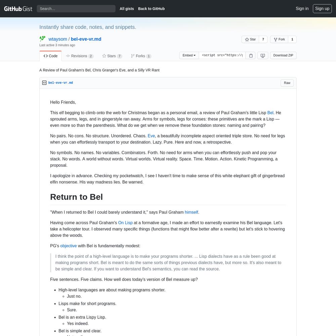
Task: Click the gist description about Paul Graham's Bel
Action: pos(99,70)
